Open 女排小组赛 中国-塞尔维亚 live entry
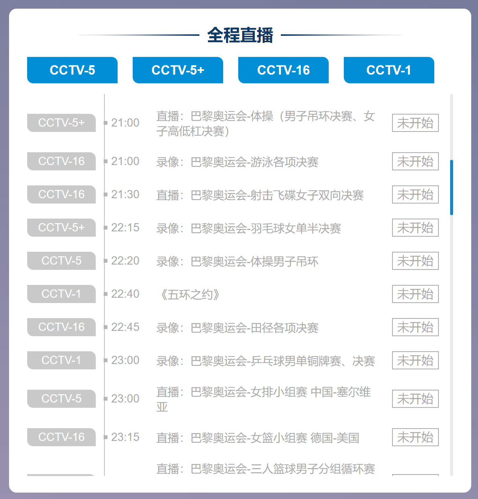Screen dimensions: 478x499 click(263, 399)
